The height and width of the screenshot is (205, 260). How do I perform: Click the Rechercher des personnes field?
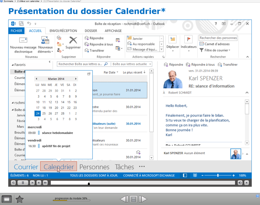point(218,38)
